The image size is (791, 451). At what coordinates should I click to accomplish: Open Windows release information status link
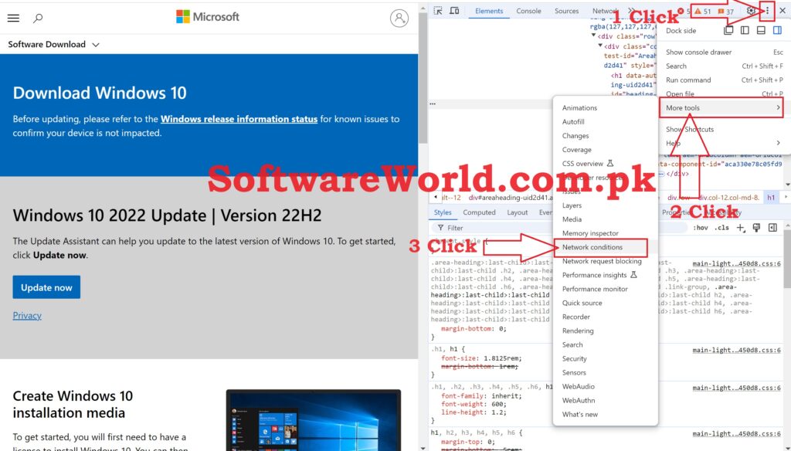coord(239,119)
